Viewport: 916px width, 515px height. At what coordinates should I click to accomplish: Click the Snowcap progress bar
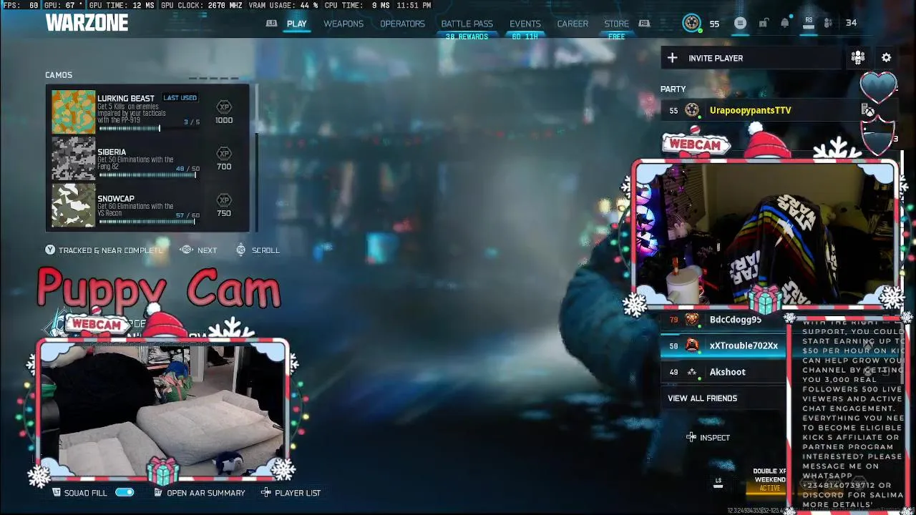point(148,222)
